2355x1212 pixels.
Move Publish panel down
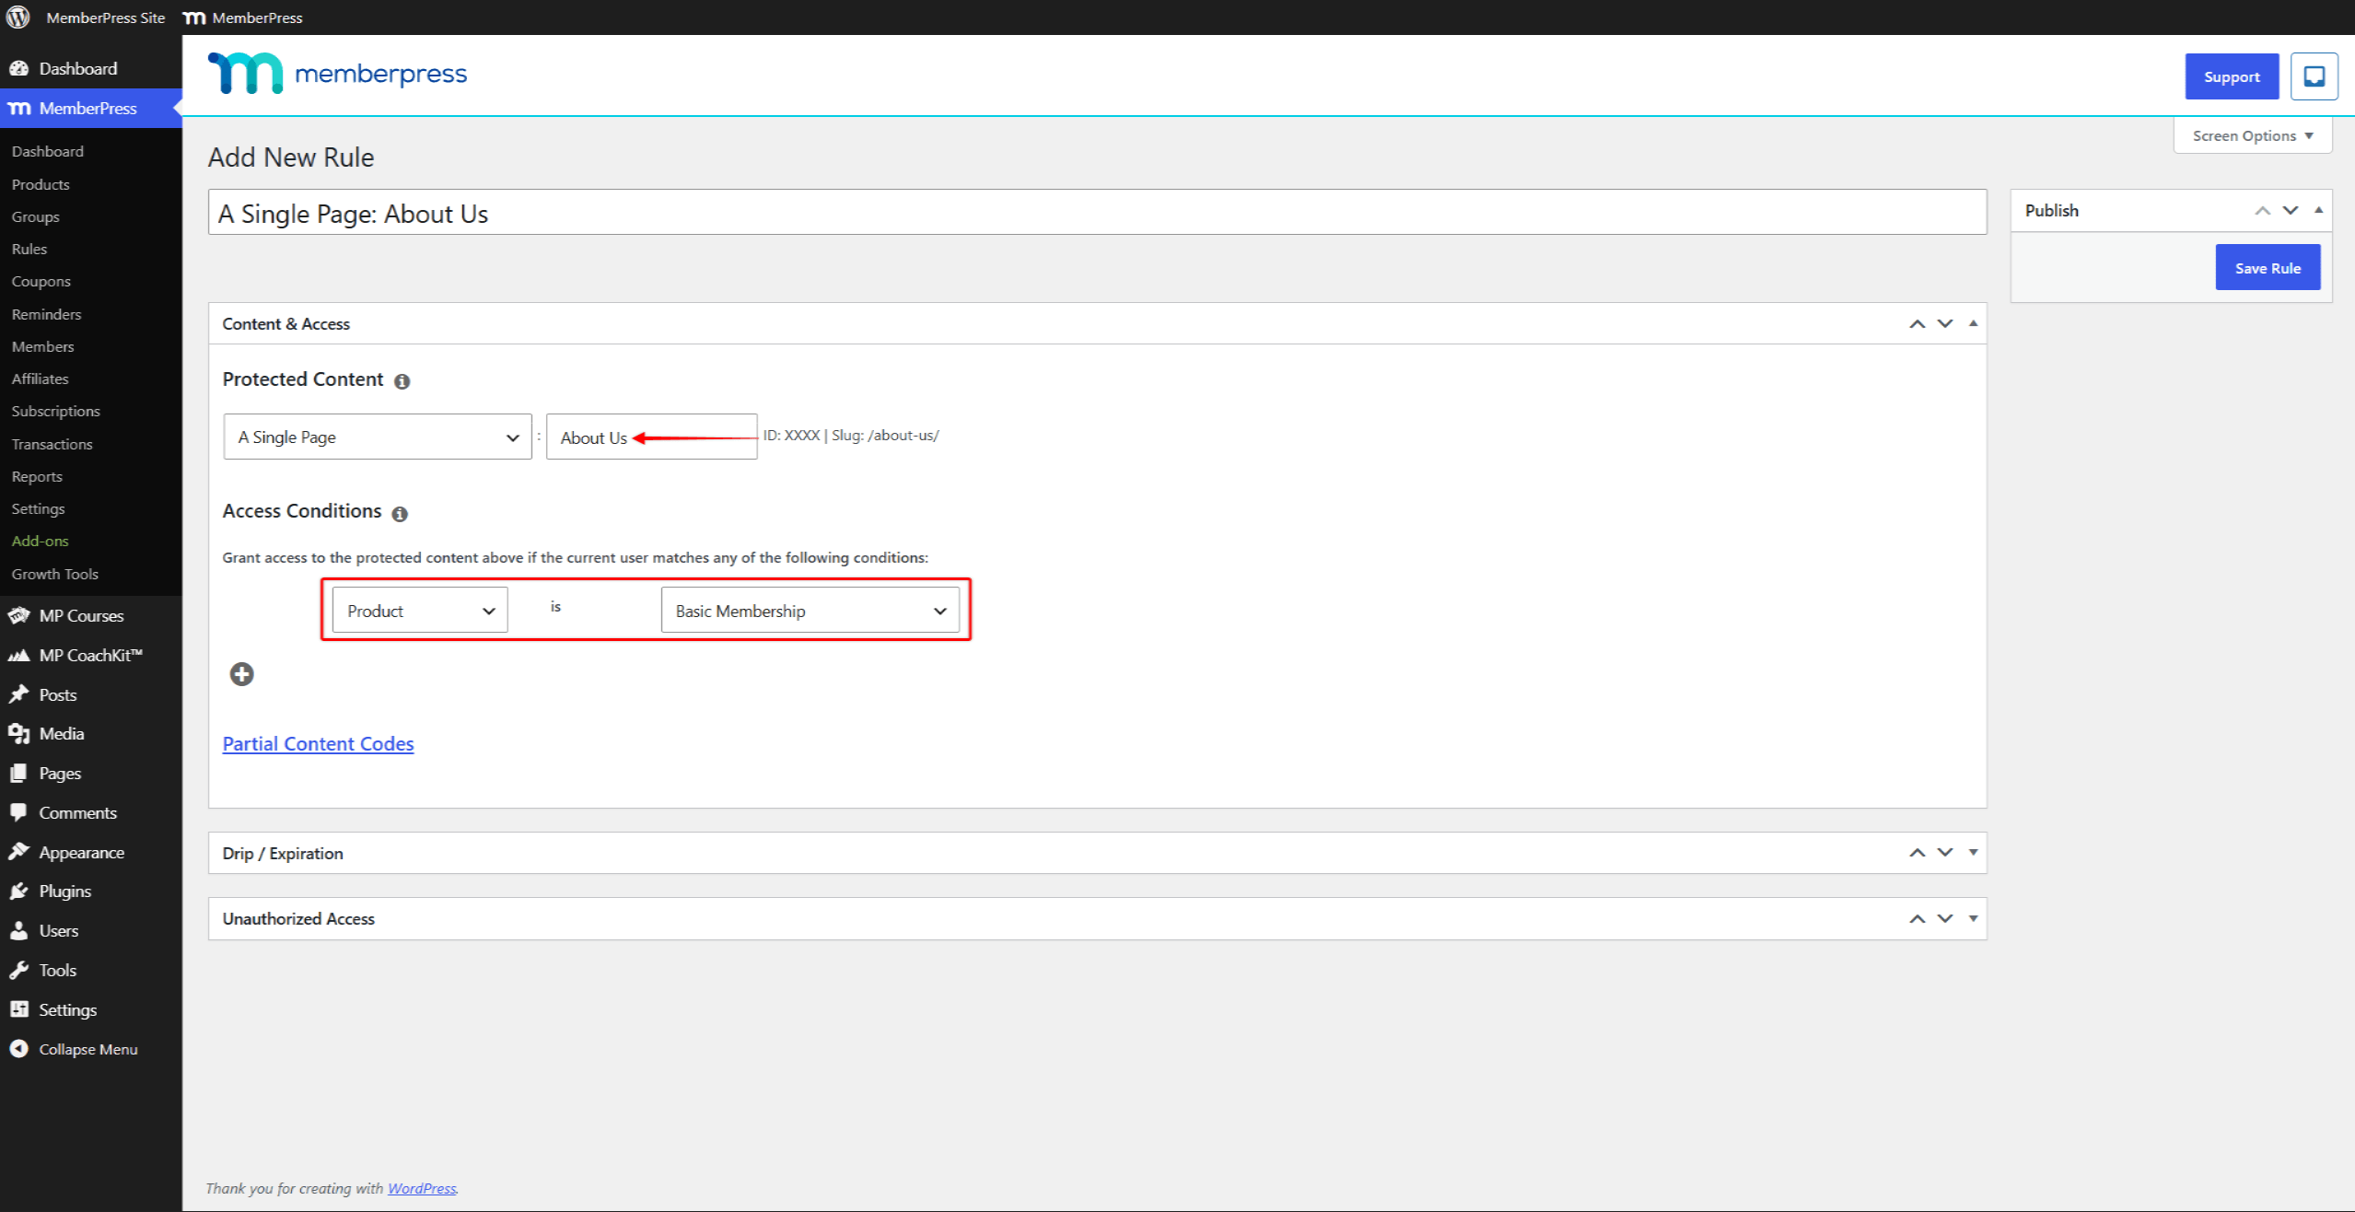pyautogui.click(x=2291, y=211)
